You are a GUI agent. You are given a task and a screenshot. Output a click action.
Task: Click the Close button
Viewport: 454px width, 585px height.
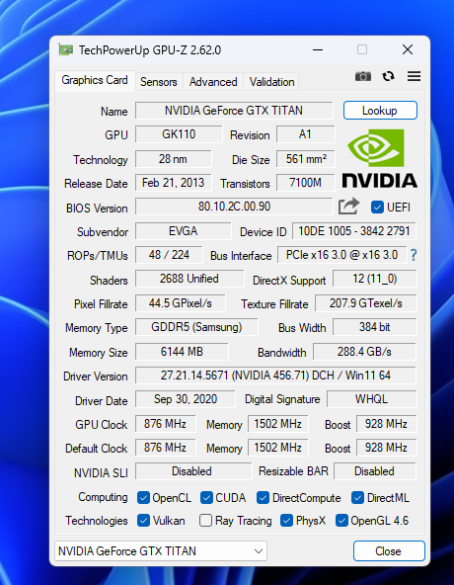(389, 551)
